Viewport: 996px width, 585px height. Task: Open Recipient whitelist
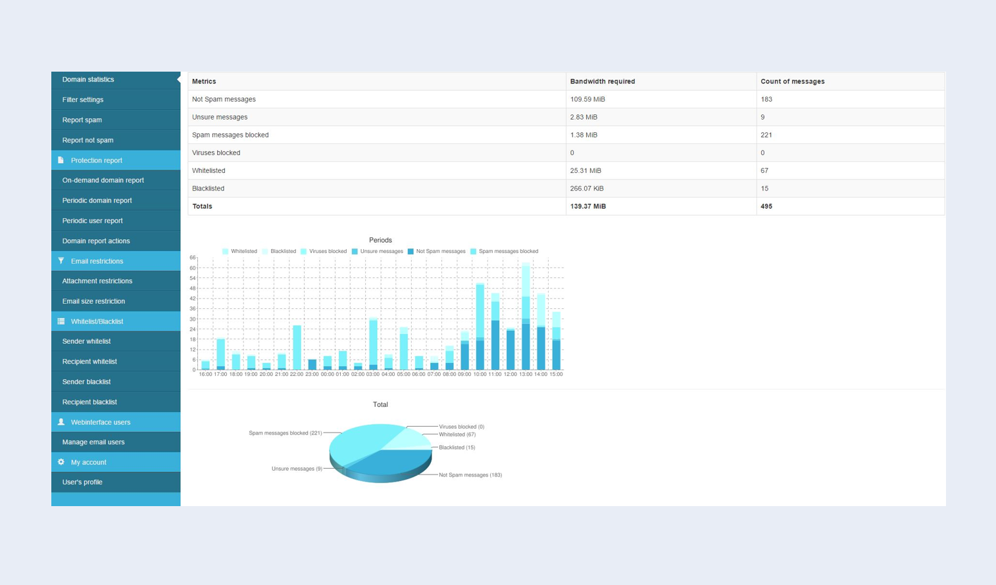pos(116,362)
